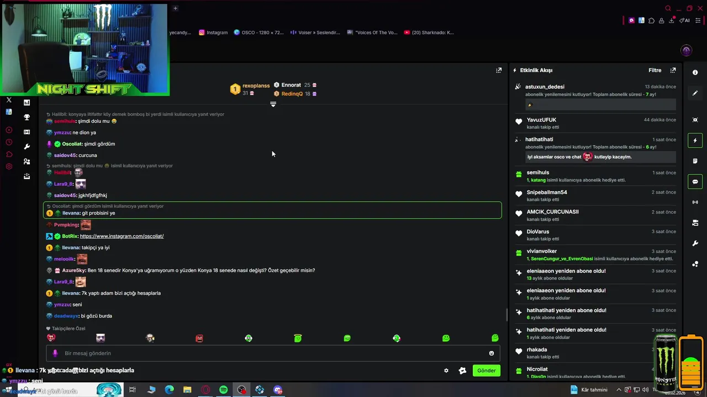The width and height of the screenshot is (707, 397).
Task: Open the wrench tools icon in right rail
Action: pyautogui.click(x=695, y=243)
